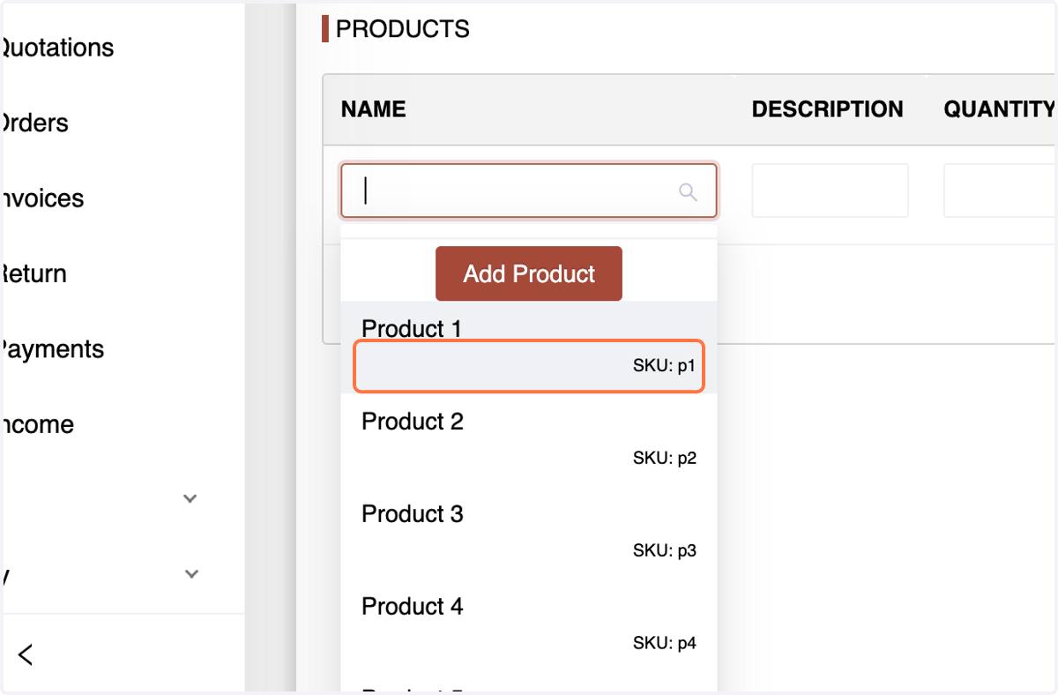The height and width of the screenshot is (695, 1058).
Task: Click the Add Product button
Action: [529, 273]
